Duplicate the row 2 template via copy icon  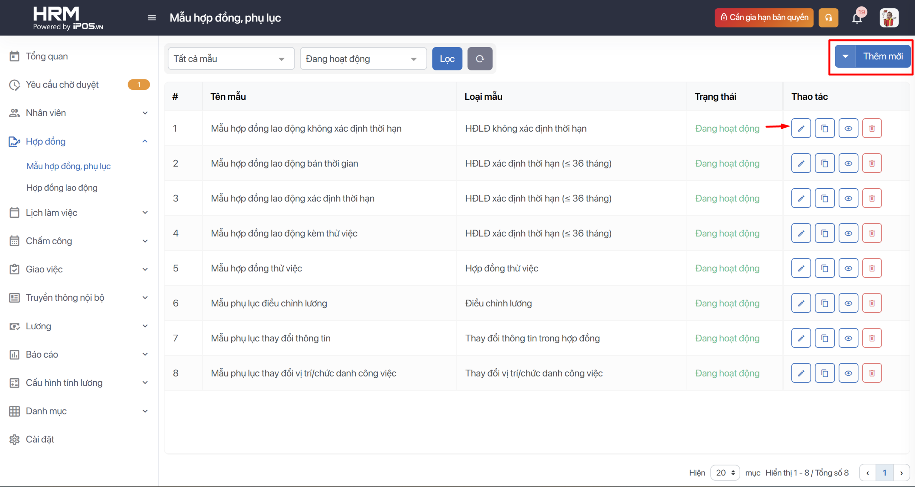point(825,163)
